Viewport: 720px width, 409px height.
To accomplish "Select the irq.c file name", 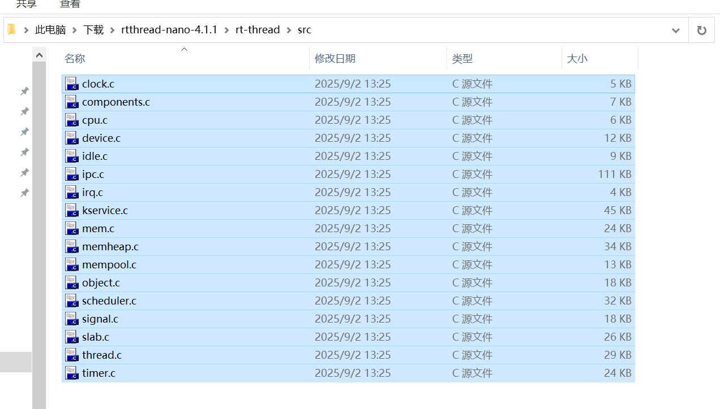I will tap(92, 192).
